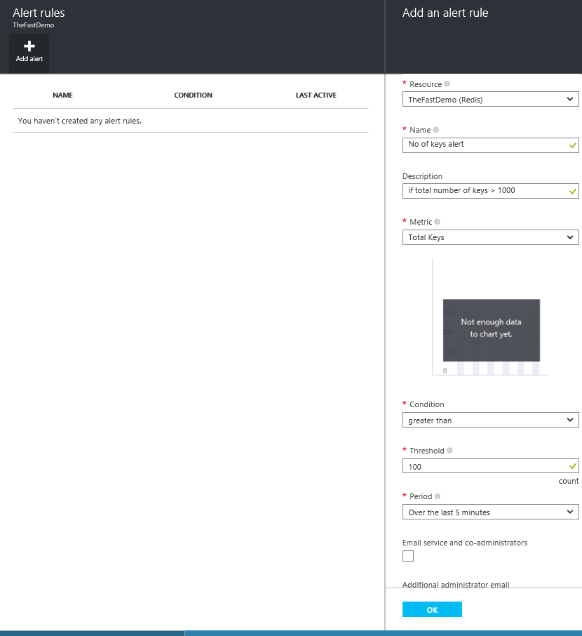Expand the Metric dropdown set to Total Keys
The width and height of the screenshot is (582, 636).
point(490,237)
